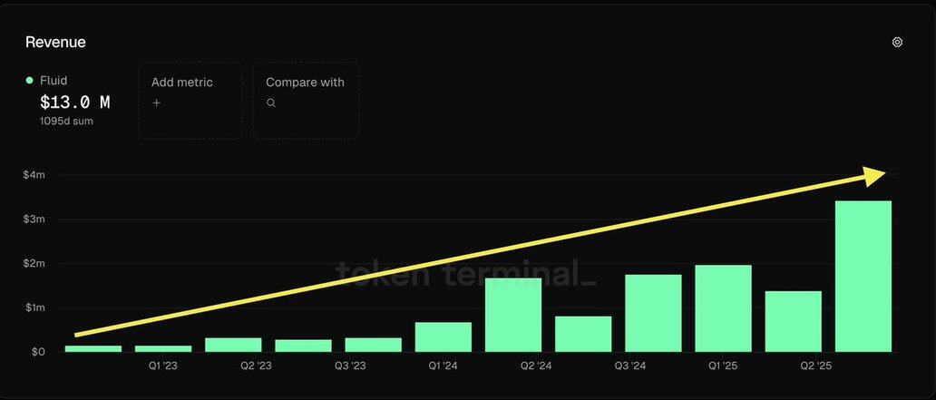The width and height of the screenshot is (936, 400).
Task: Click the $4m y-axis label
Action: [34, 174]
